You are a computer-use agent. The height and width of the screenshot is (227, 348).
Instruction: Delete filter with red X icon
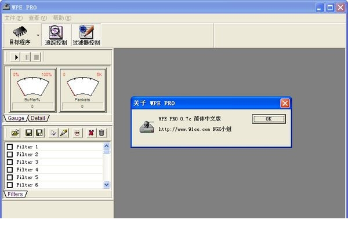point(91,133)
